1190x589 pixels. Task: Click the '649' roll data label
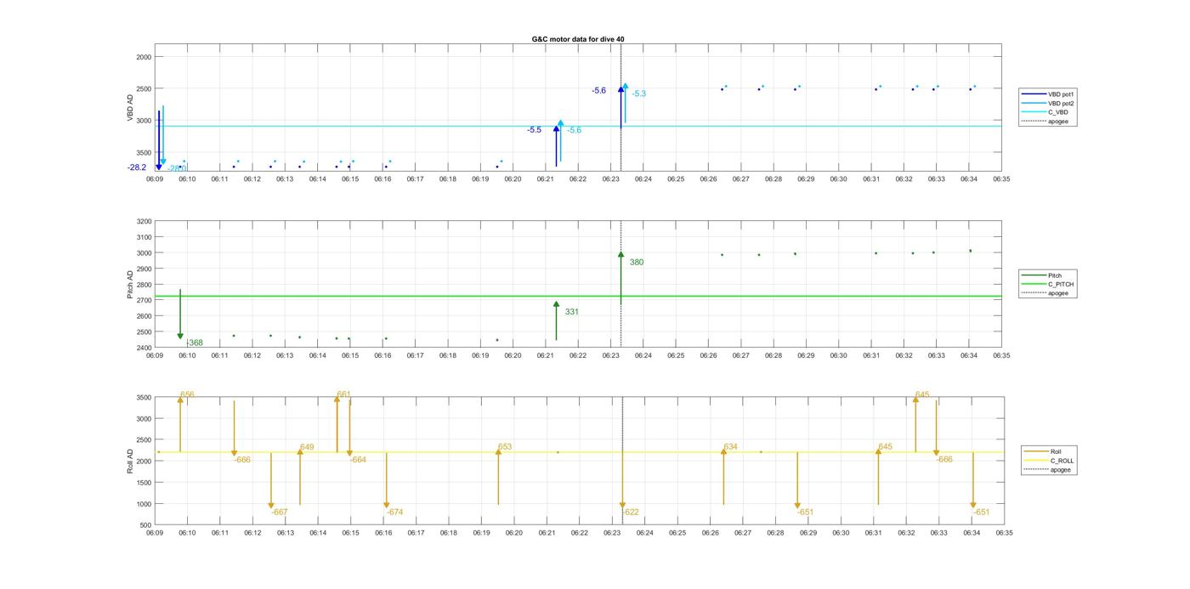(x=307, y=447)
